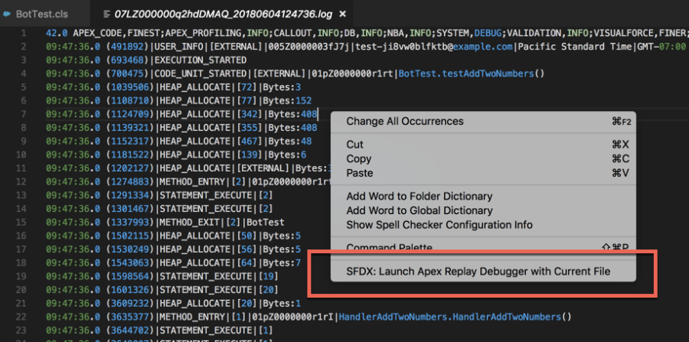Click USER_INFO text on line 2
The width and height of the screenshot is (689, 342).
pos(178,47)
